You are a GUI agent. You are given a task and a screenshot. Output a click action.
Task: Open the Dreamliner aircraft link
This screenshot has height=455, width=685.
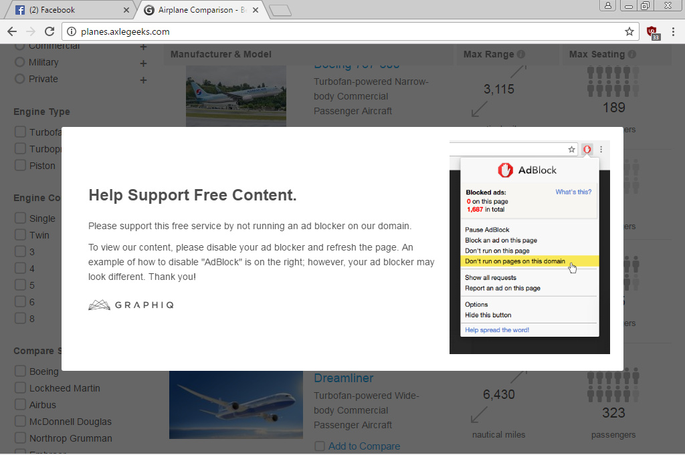(x=343, y=377)
